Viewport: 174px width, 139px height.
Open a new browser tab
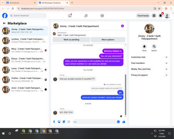tap(72, 3)
